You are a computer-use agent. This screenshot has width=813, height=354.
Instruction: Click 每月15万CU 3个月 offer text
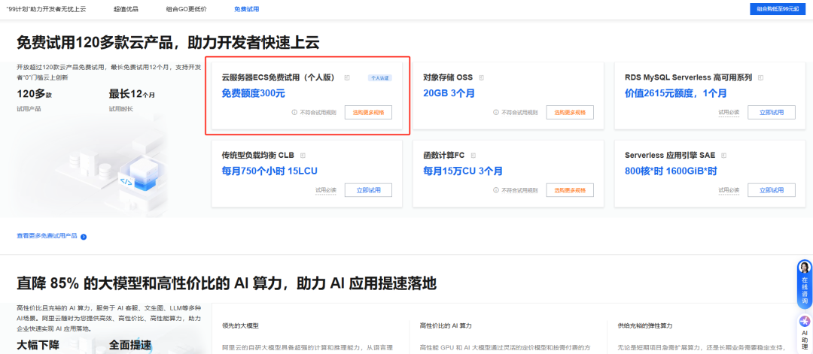pyautogui.click(x=463, y=171)
